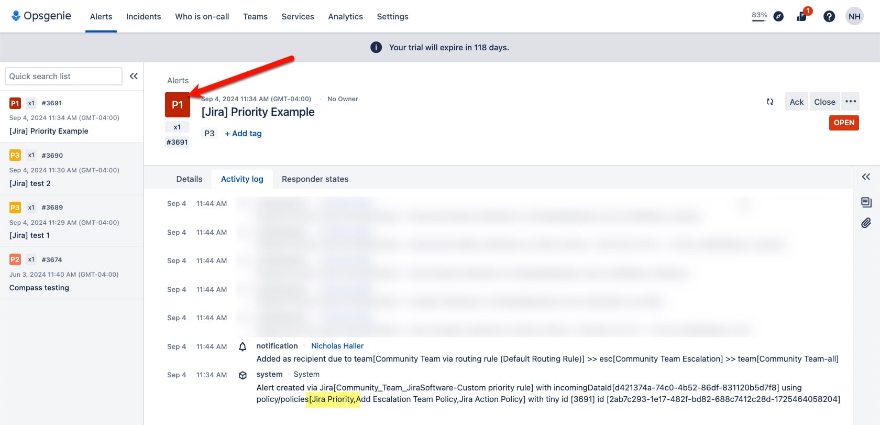Viewport: 880px width, 425px height.
Task: Switch to the Responder states tab
Action: point(315,179)
